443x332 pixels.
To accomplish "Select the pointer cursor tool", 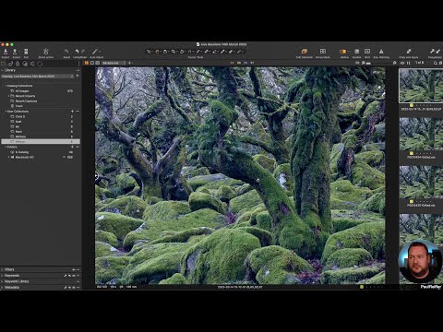I will click(x=149, y=52).
